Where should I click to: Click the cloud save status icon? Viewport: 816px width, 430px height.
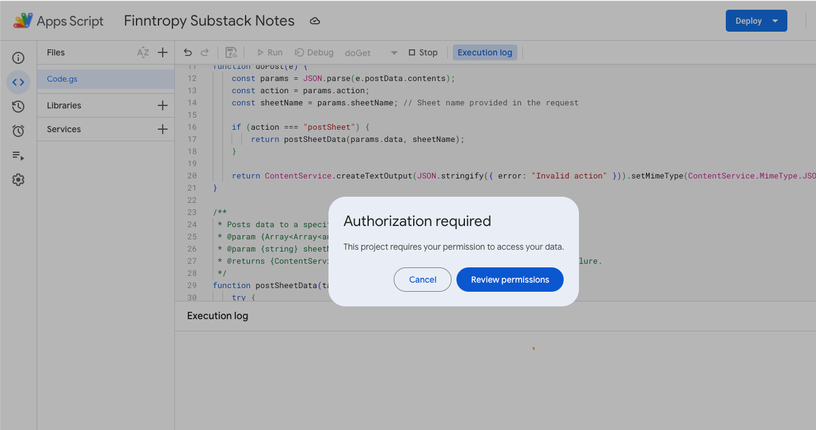click(315, 21)
